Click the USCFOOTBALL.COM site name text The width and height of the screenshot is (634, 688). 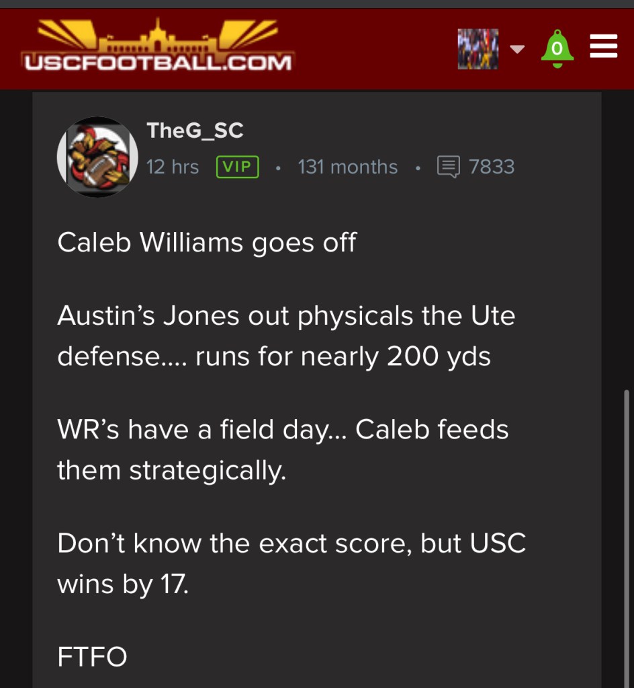coord(158,63)
